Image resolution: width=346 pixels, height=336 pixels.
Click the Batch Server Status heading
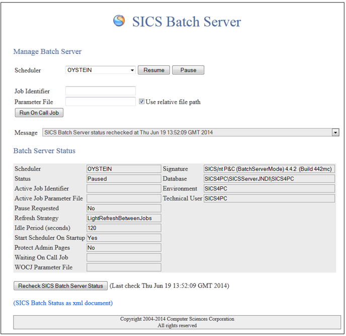coord(44,151)
